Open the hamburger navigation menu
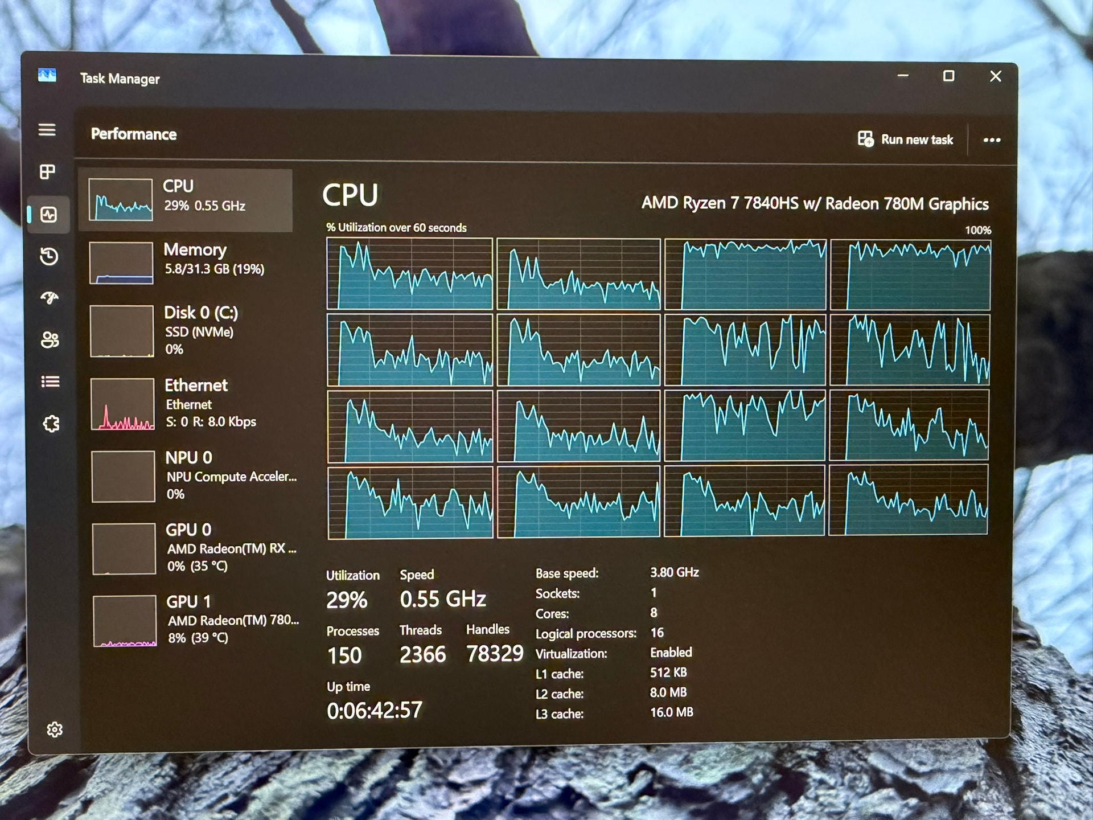This screenshot has height=820, width=1093. pyautogui.click(x=47, y=130)
